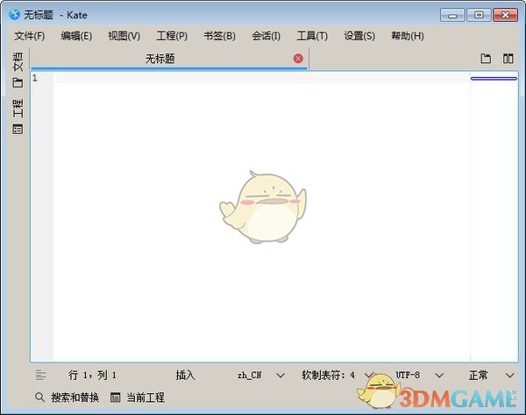Open the 文档 sidebar panel
Viewport: 526px width, 415px height.
[18, 70]
